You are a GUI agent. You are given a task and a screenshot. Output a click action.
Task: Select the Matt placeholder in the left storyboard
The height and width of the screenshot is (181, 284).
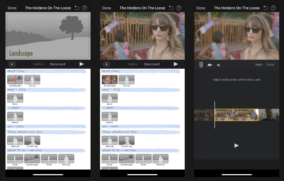[15, 98]
